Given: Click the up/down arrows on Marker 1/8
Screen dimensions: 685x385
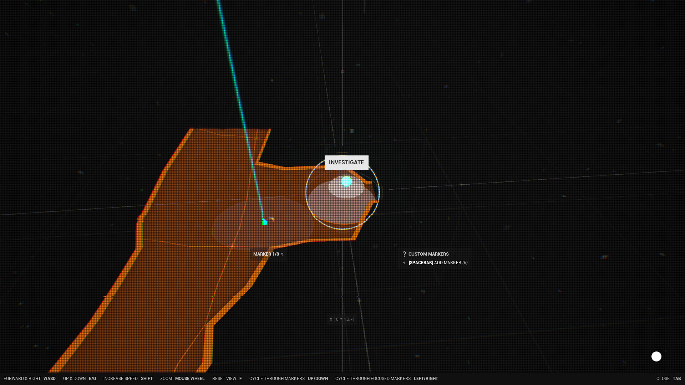Looking at the screenshot, I should click(282, 254).
